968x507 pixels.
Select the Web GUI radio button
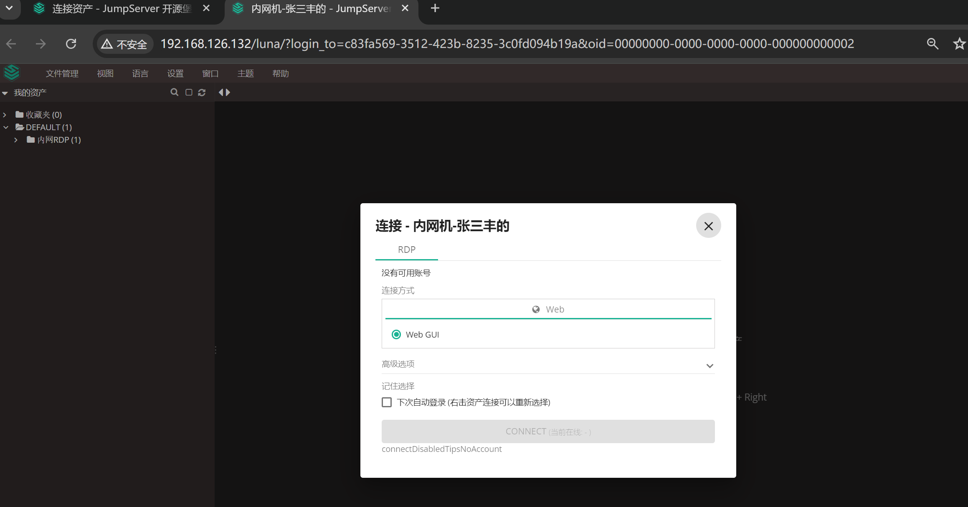coord(396,335)
